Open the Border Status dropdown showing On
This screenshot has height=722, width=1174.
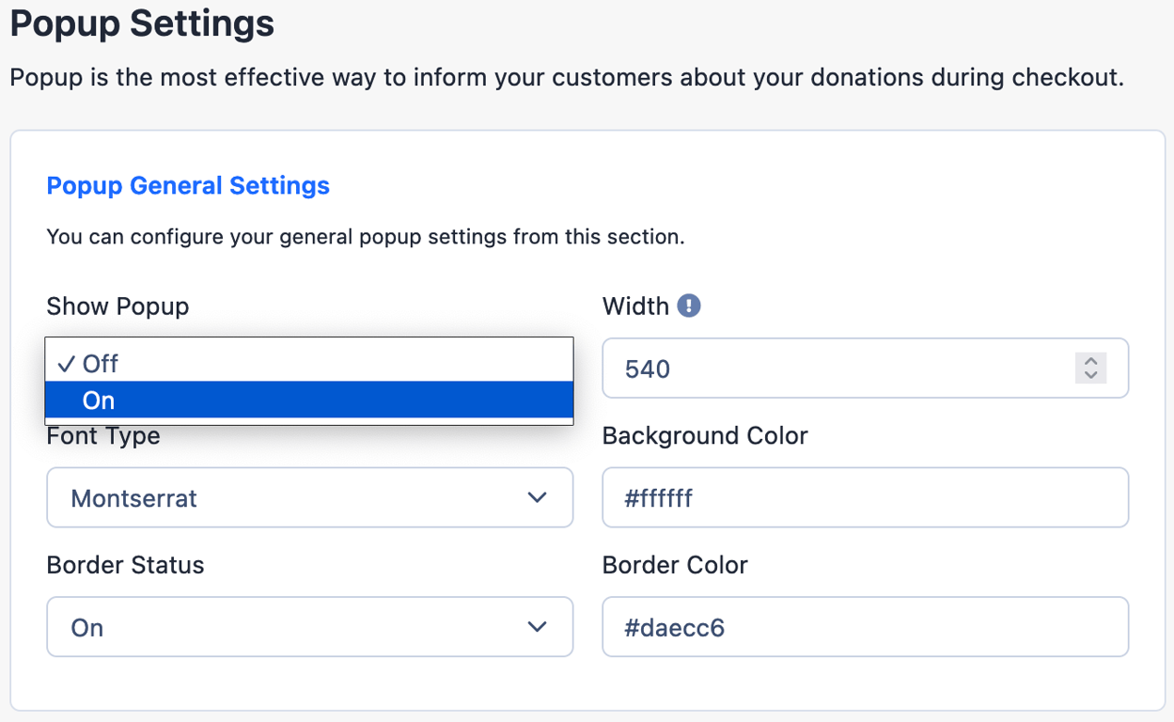point(309,626)
